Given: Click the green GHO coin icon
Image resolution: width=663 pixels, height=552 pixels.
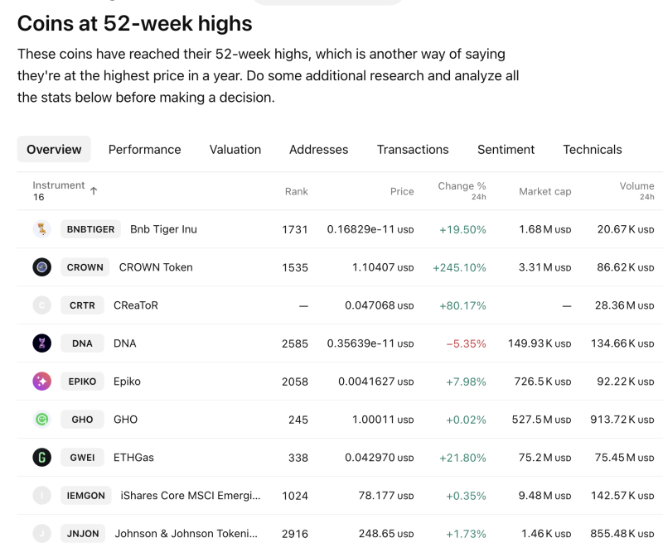Looking at the screenshot, I should (x=41, y=419).
